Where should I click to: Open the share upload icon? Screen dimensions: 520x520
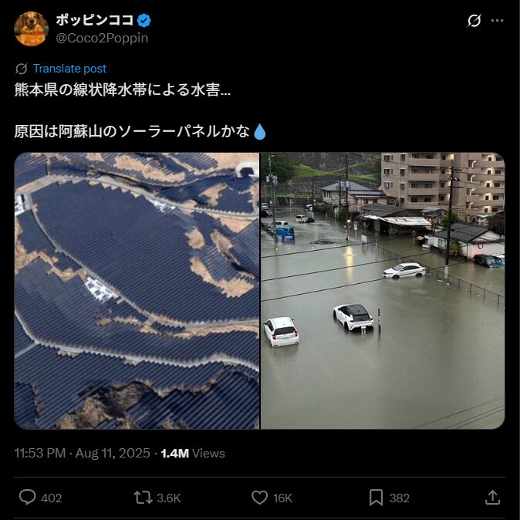492,498
